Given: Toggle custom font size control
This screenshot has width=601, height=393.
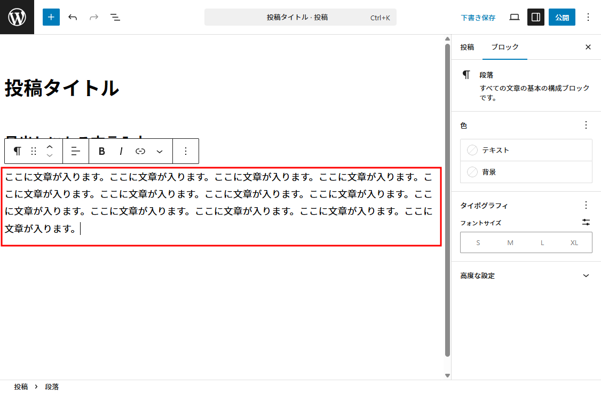Looking at the screenshot, I should pos(586,222).
